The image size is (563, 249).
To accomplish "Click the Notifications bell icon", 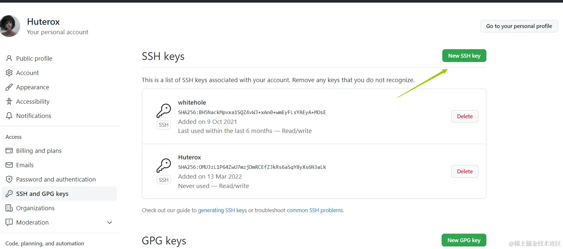I will [x=9, y=116].
